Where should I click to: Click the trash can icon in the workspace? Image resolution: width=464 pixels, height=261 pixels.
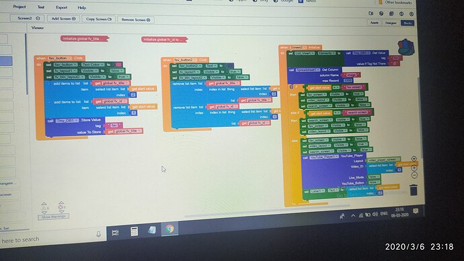tap(414, 190)
